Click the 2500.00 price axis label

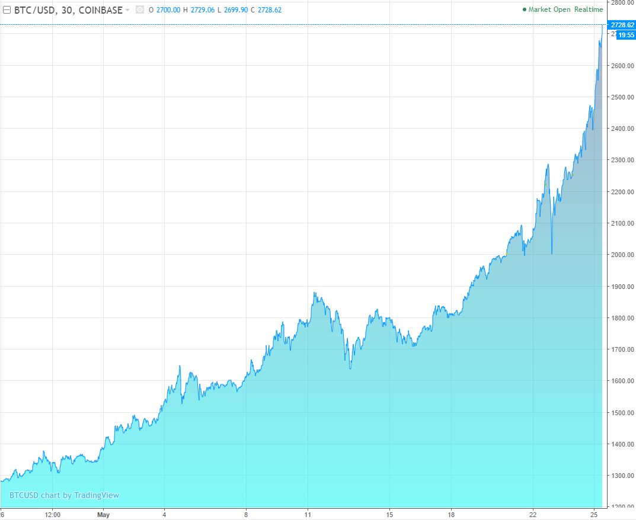(622, 97)
